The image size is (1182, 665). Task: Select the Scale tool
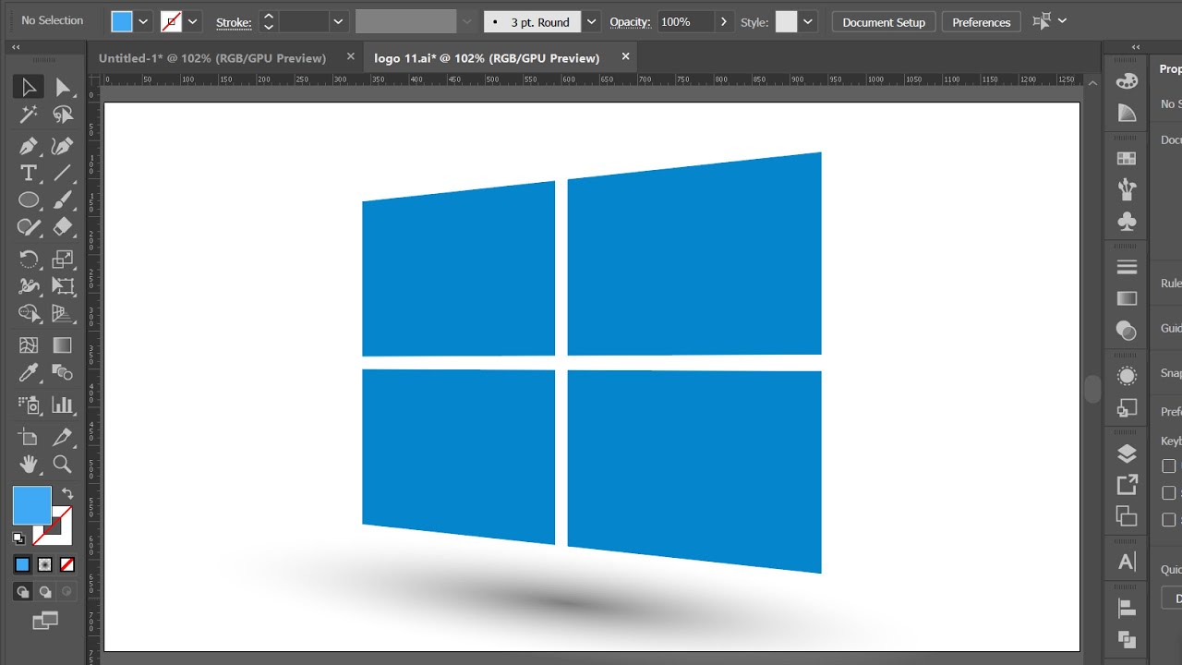[63, 260]
